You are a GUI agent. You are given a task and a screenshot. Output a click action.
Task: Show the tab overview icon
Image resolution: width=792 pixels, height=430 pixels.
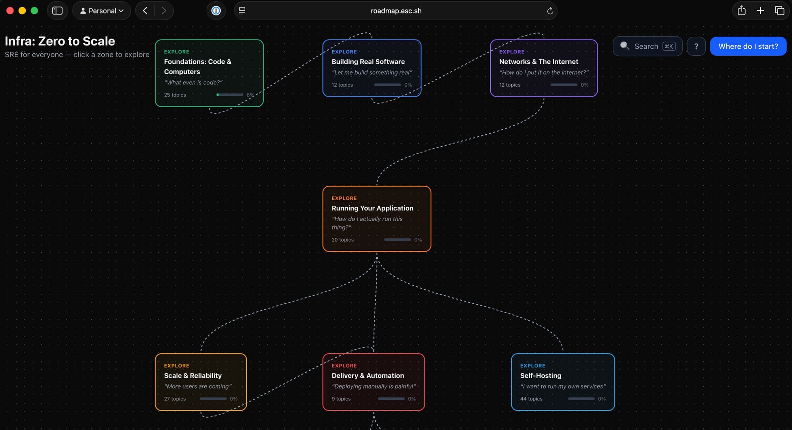click(x=779, y=11)
